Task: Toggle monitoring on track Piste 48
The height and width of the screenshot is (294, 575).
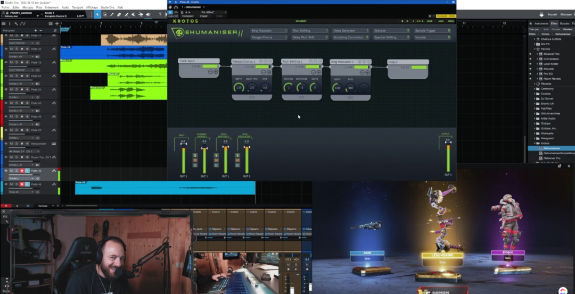Action: (x=28, y=171)
